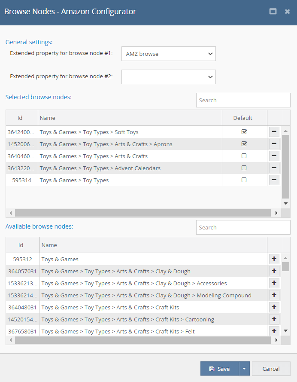Cancel the Browse Nodes dialog
The width and height of the screenshot is (297, 382).
[271, 369]
